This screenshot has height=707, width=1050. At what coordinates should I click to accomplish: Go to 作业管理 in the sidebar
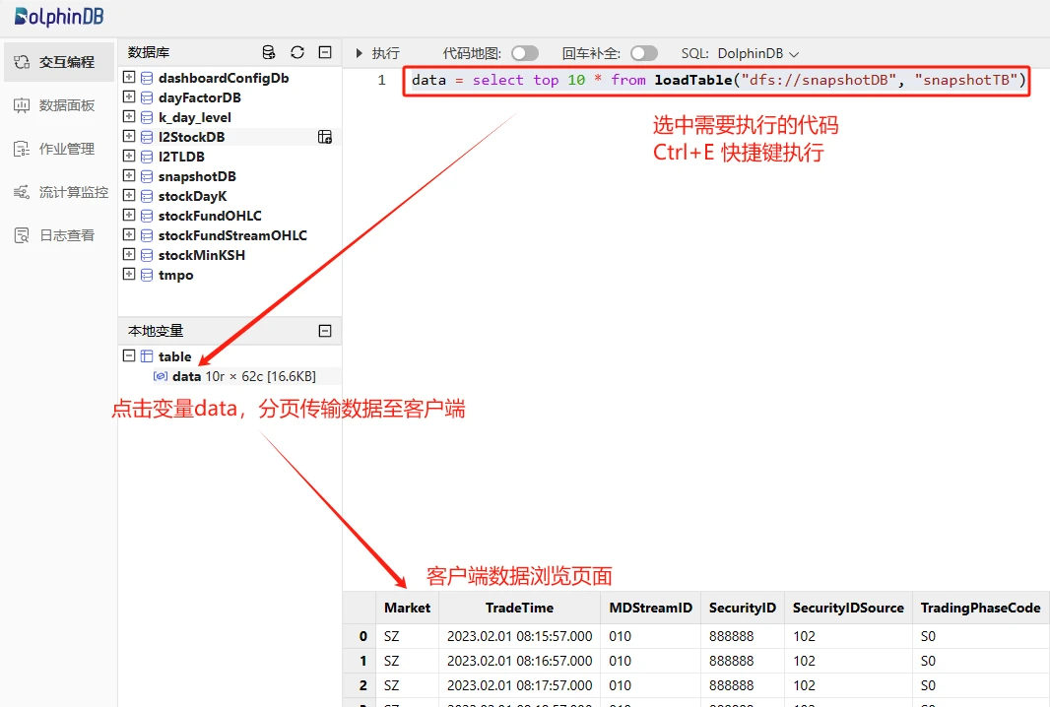58,149
